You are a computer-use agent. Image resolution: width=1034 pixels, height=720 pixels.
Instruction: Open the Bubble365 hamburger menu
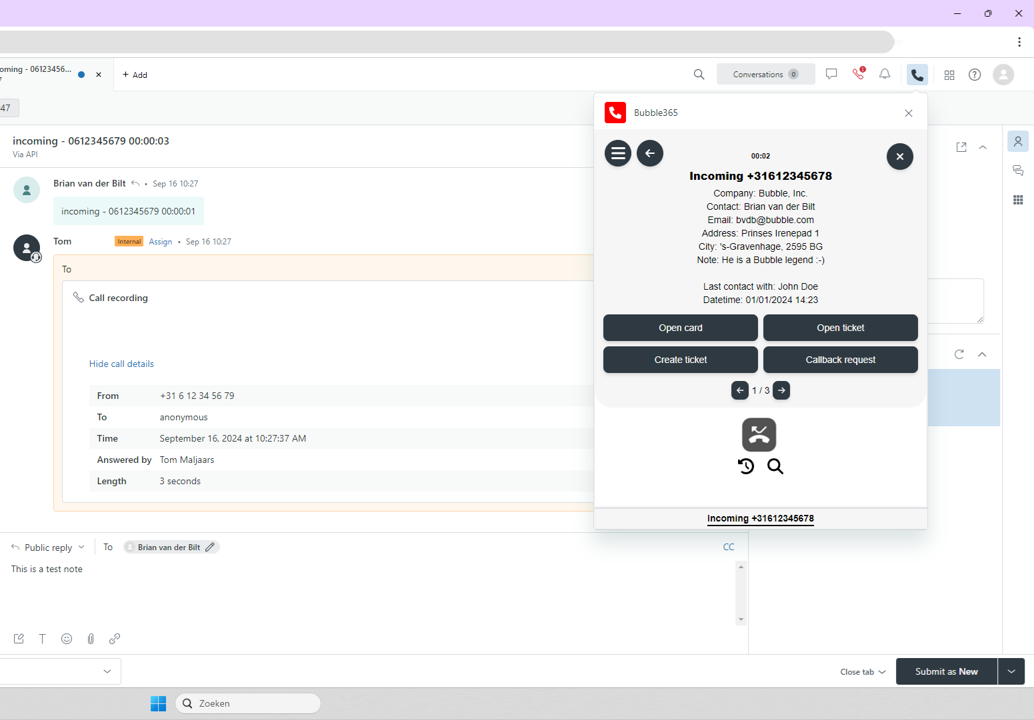pos(617,153)
